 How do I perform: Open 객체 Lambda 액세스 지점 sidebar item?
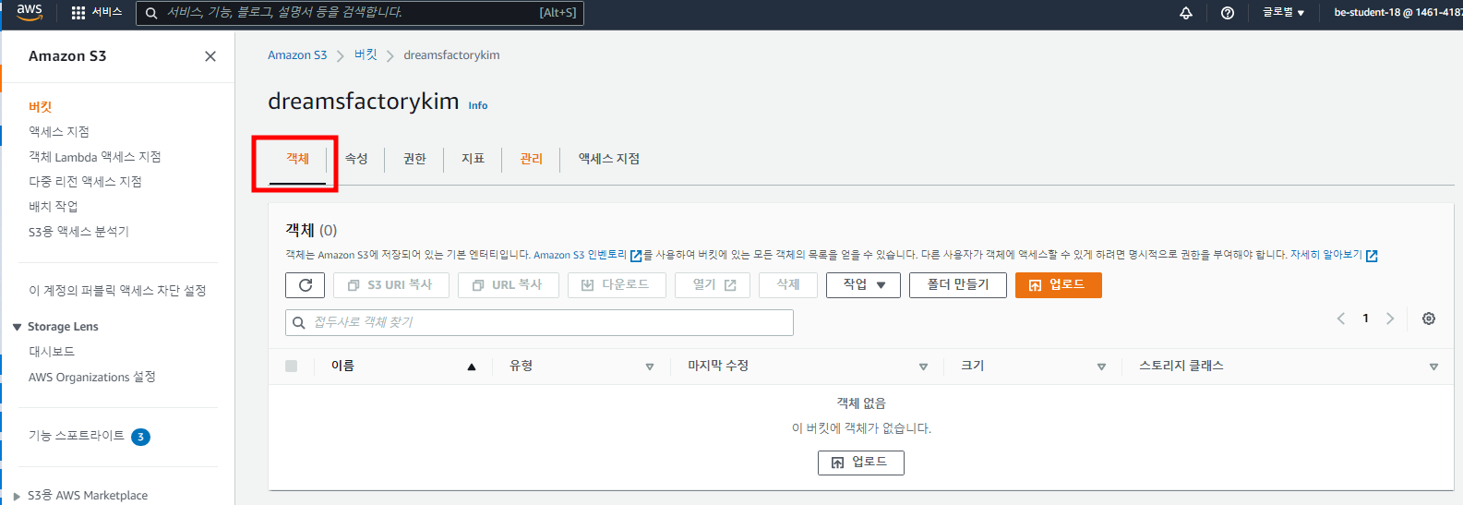click(x=95, y=157)
